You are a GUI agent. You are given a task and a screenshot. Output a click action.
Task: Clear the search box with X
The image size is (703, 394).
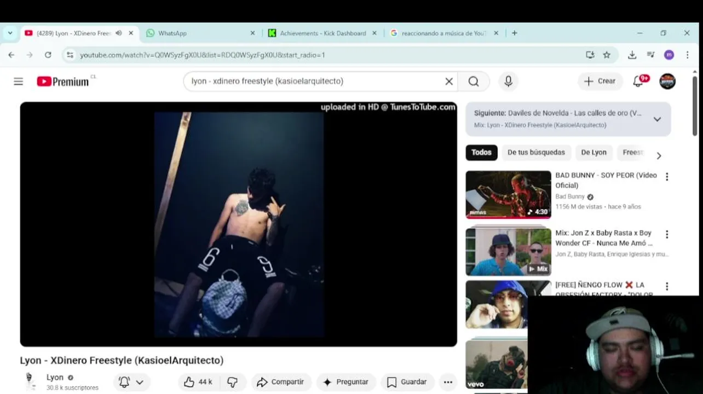(x=449, y=82)
